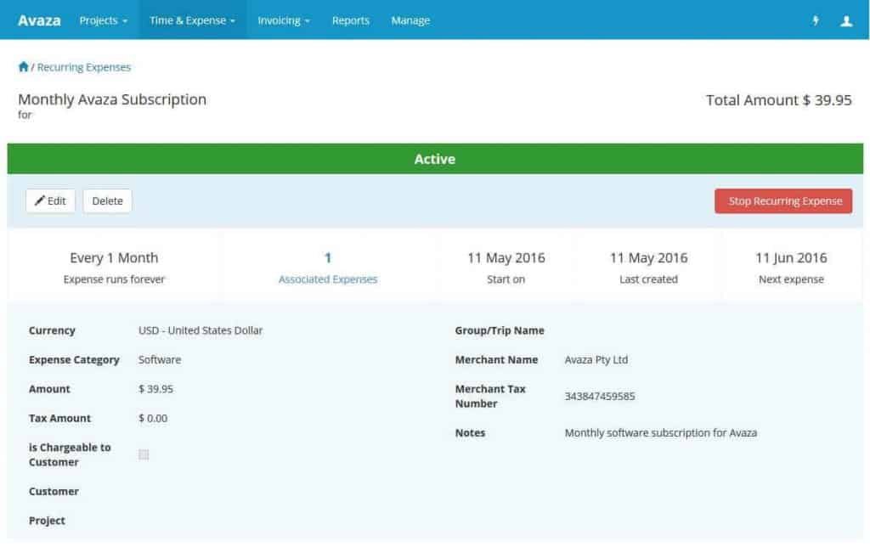Click the pencil icon on Edit button
This screenshot has height=547, width=870.
coord(40,200)
